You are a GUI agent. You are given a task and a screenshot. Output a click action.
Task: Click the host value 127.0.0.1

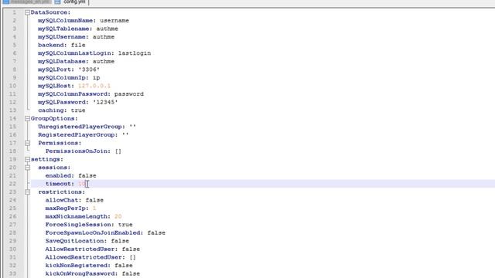(94, 86)
